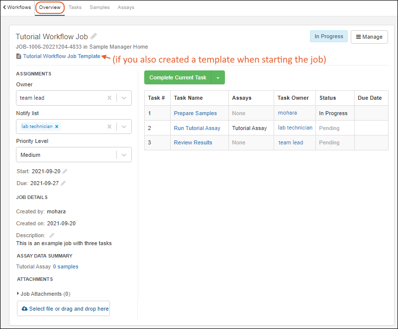
Task: Open the Tutorial Workflow Job Template link
Action: click(61, 57)
